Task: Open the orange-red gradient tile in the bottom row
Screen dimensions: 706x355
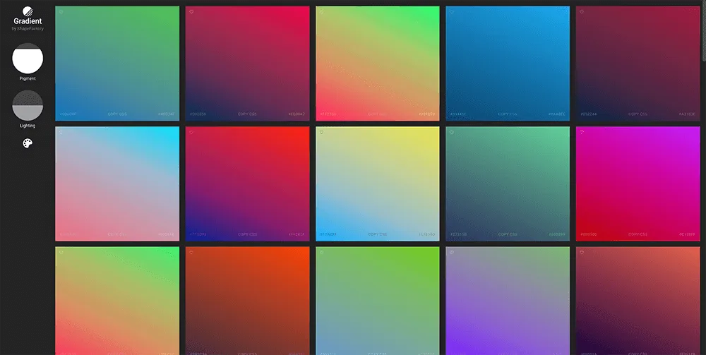Action: click(x=247, y=296)
